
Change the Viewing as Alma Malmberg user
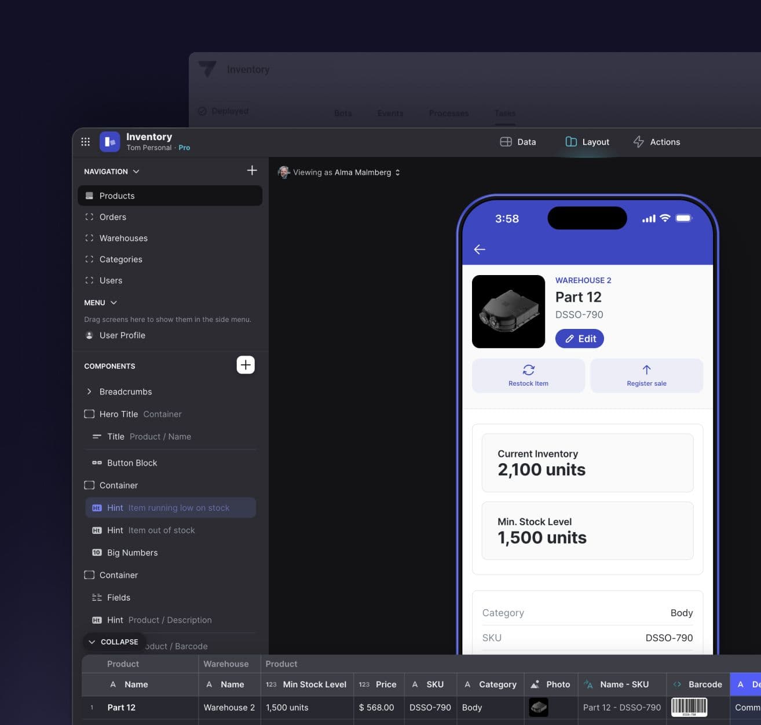pyautogui.click(x=346, y=173)
